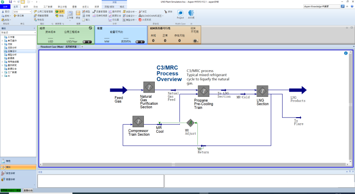This screenshot has height=194, width=355.
Task: Click the status bar button beside solver status
Action: (x=28, y=190)
